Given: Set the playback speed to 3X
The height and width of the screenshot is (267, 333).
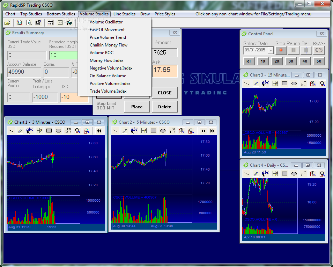Looking at the screenshot, I should point(291,61).
